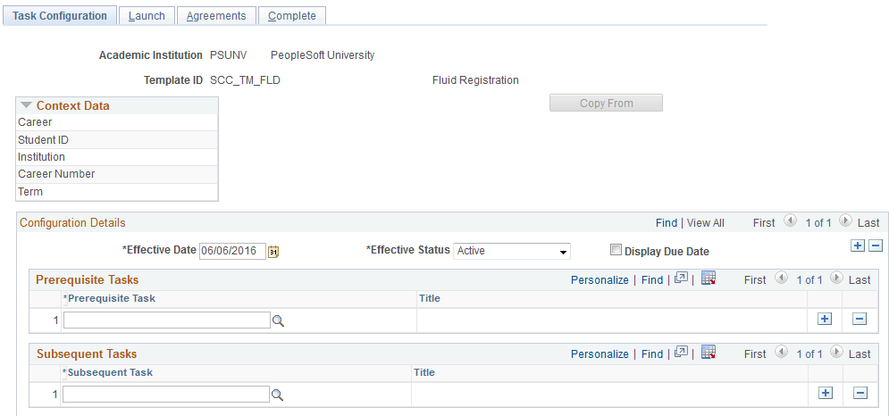
Task: Download Prerequisite Tasks grid to spreadsheet
Action: click(x=709, y=278)
